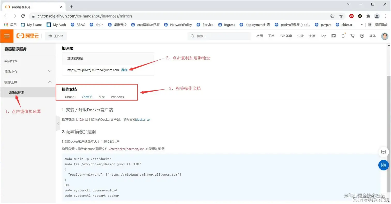Screen dimensions: 391x204
Task: Open the Ingress bookmark
Action: pyautogui.click(x=227, y=25)
